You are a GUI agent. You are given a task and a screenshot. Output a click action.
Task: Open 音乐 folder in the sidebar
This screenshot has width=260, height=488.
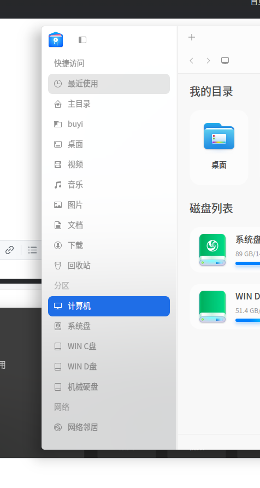109,185
